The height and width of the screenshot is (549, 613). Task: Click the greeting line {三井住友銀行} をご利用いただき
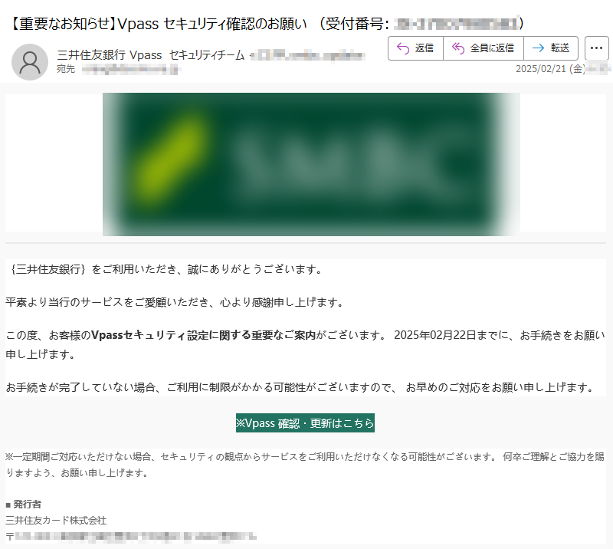point(166,269)
